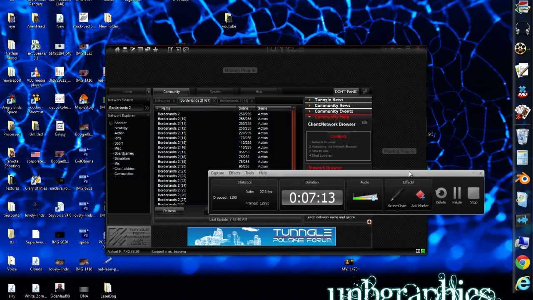Switch to the Community tab in Tunngle
The width and height of the screenshot is (533, 300).
pos(172,92)
